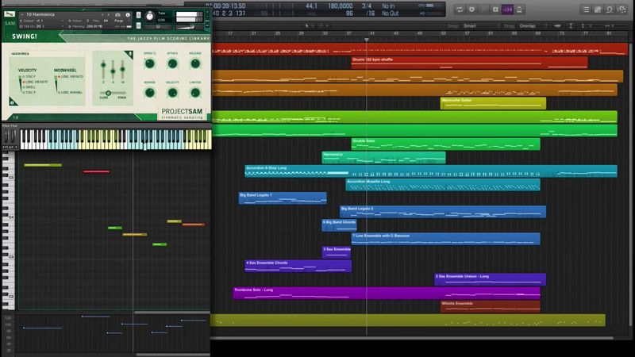This screenshot has width=635, height=357.
Task: Collapse the 10 Harmonica instrument header arrow
Action: pos(22,14)
